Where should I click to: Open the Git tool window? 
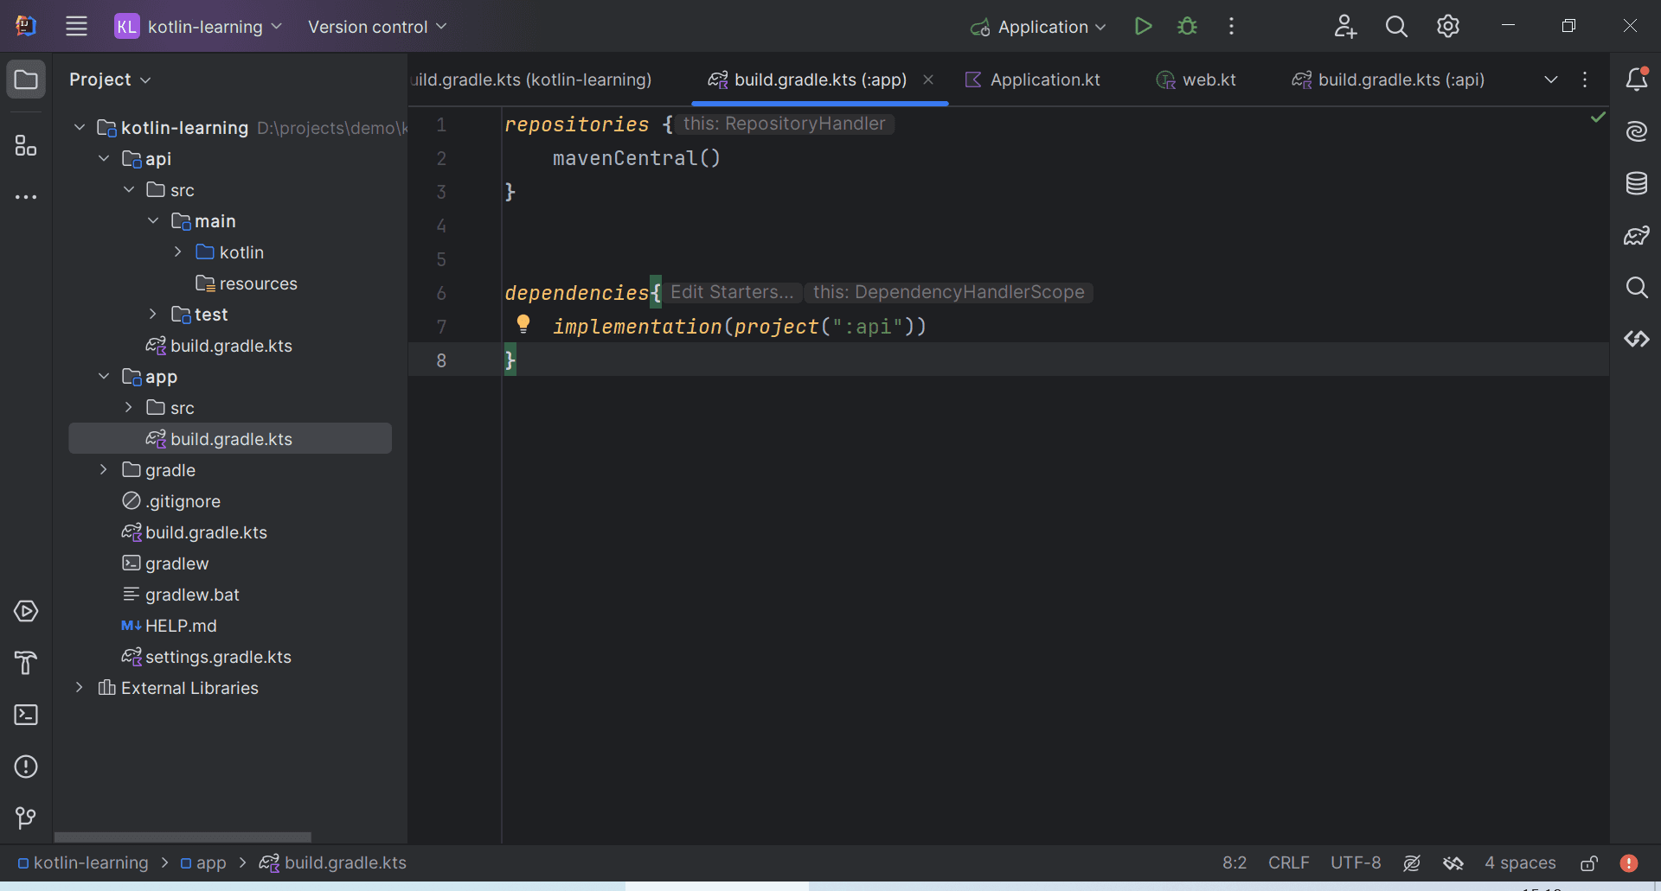click(26, 818)
